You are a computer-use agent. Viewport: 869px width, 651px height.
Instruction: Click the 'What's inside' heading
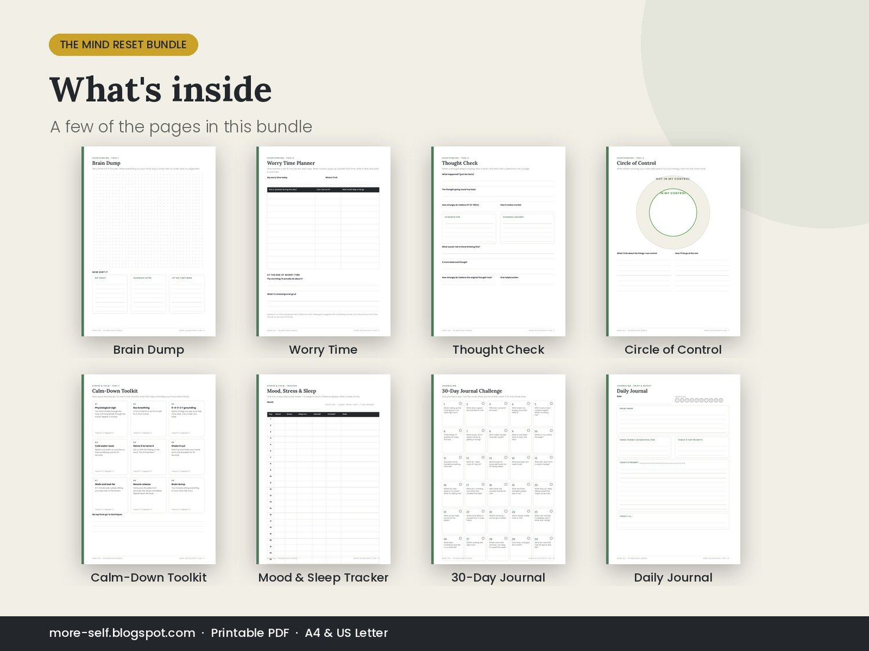[x=160, y=90]
